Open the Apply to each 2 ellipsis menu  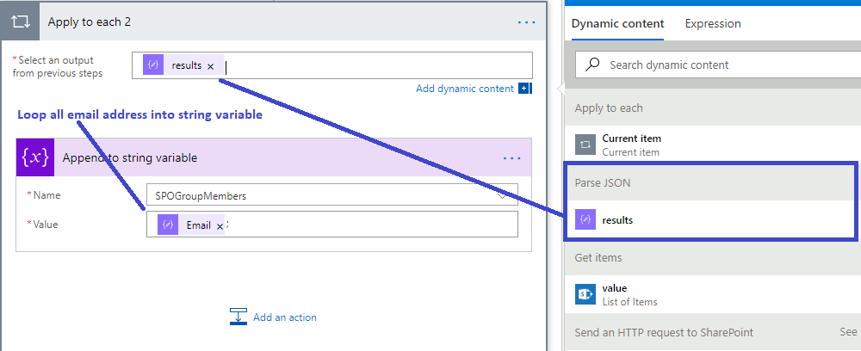coord(527,22)
